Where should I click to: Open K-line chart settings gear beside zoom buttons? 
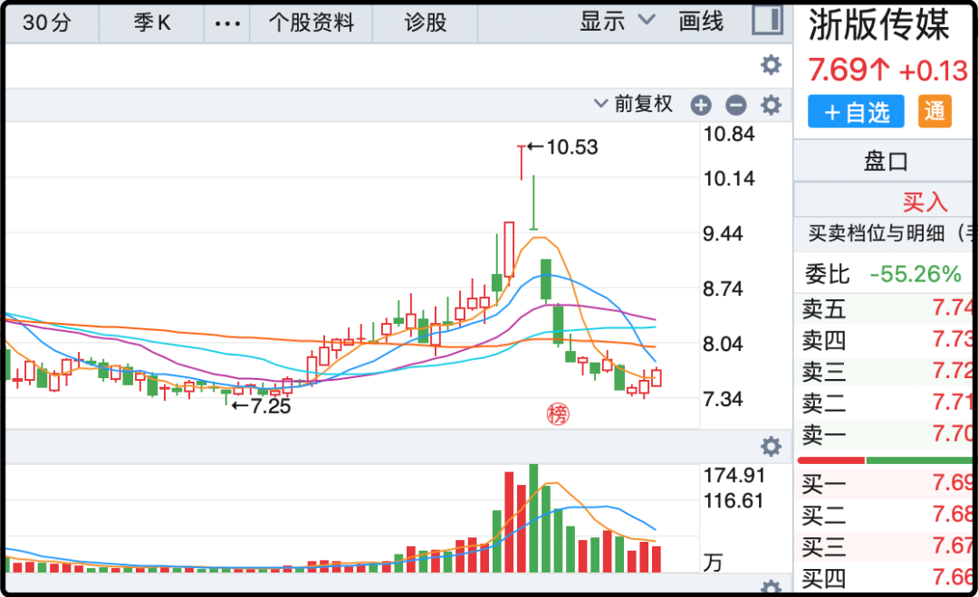click(771, 105)
